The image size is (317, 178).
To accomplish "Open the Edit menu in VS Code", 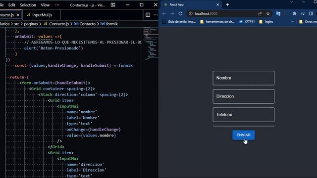I will (x=12, y=5).
